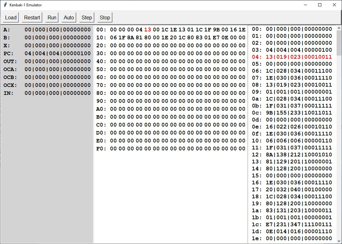Image resolution: width=342 pixels, height=244 pixels.
Task: Click the red 13 byte in hex dump
Action: point(148,30)
